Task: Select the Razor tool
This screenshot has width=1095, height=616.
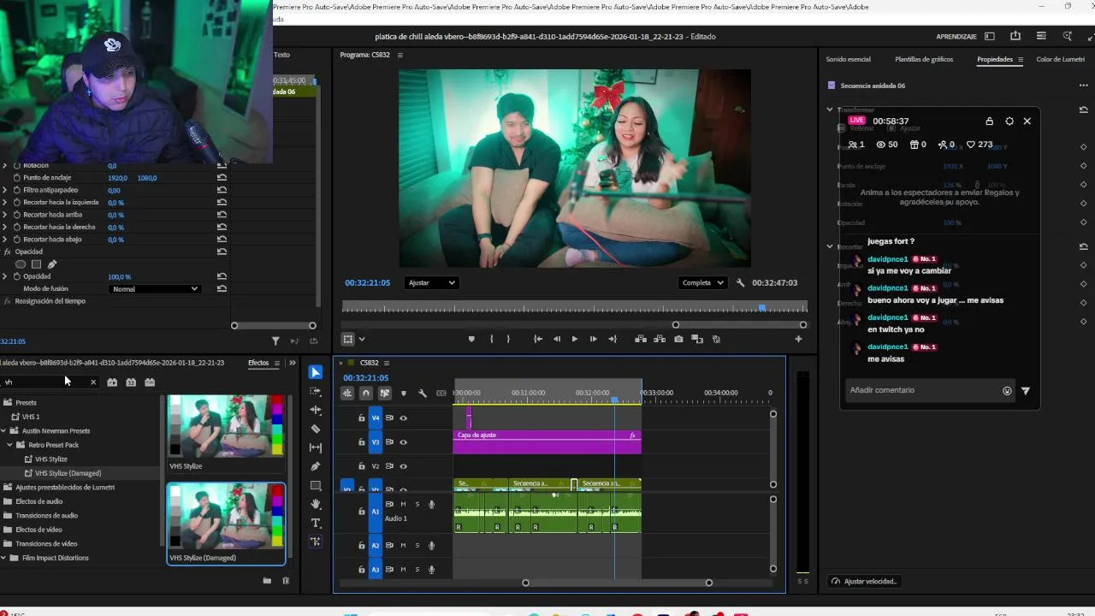Action: tap(316, 429)
